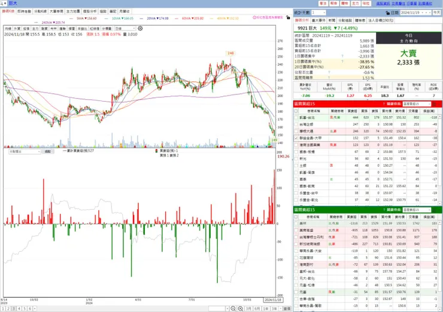
Task: Sort by the 買賣超 column in the buy table
Action: [x=352, y=111]
